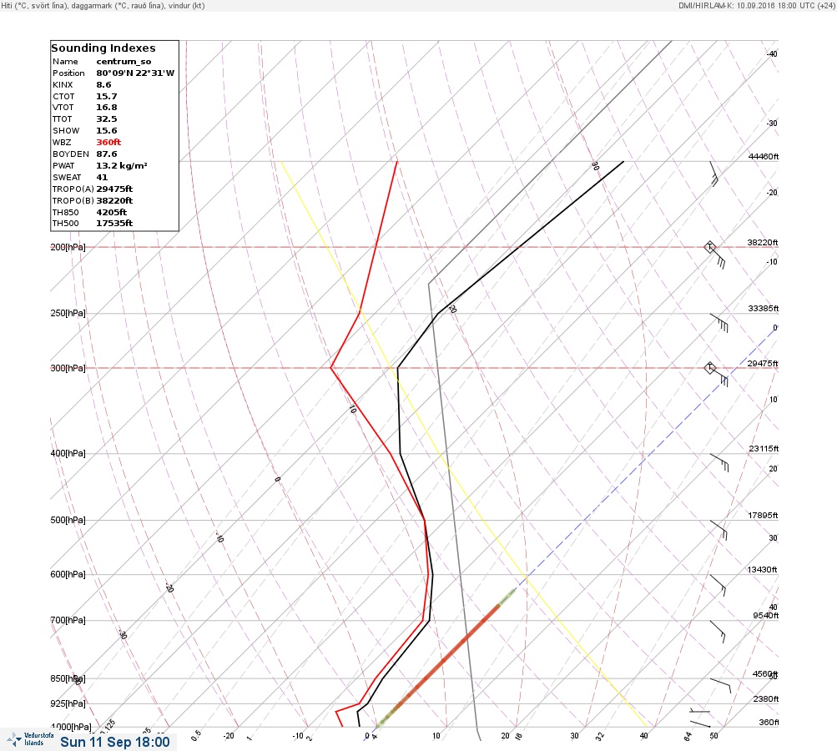Click the wind barb at 250 hPa level

point(719,323)
